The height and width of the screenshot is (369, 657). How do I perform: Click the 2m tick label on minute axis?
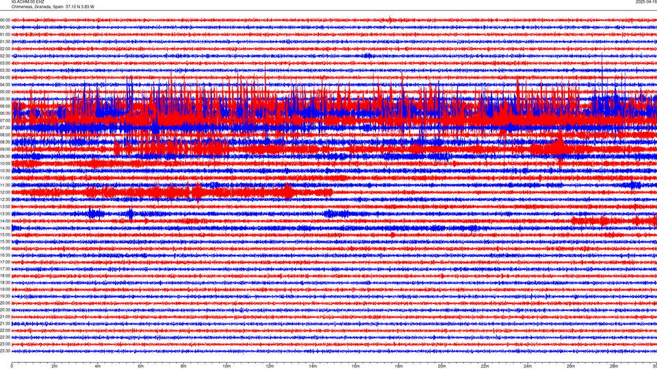[x=55, y=366]
